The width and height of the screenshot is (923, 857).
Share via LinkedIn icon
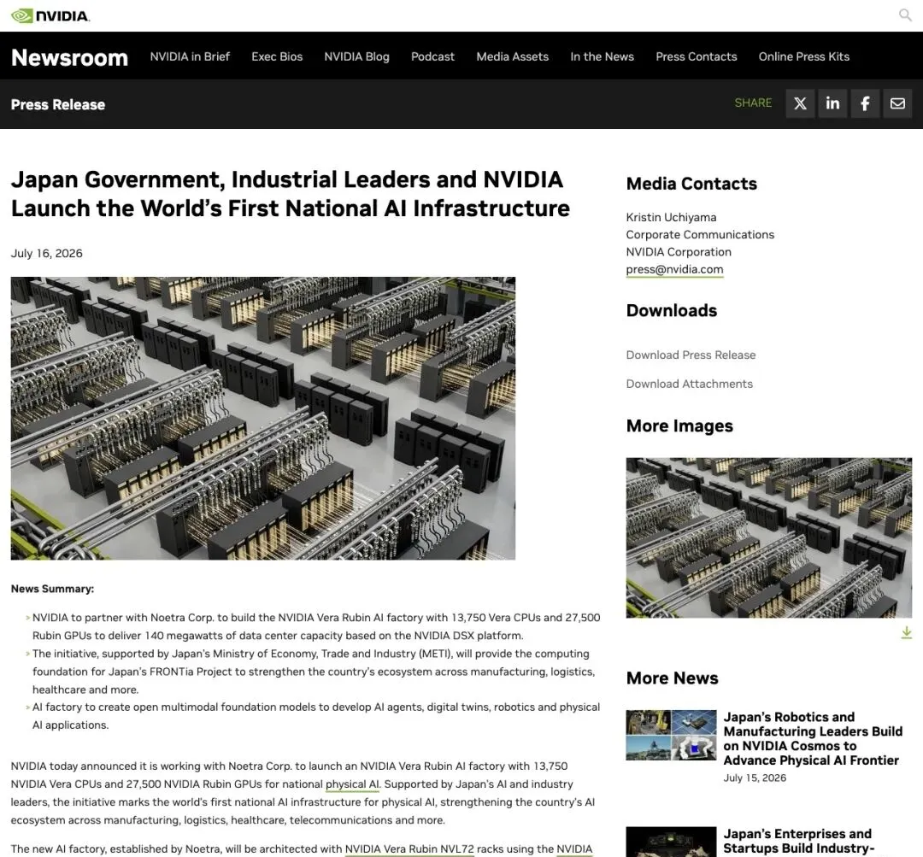point(832,103)
